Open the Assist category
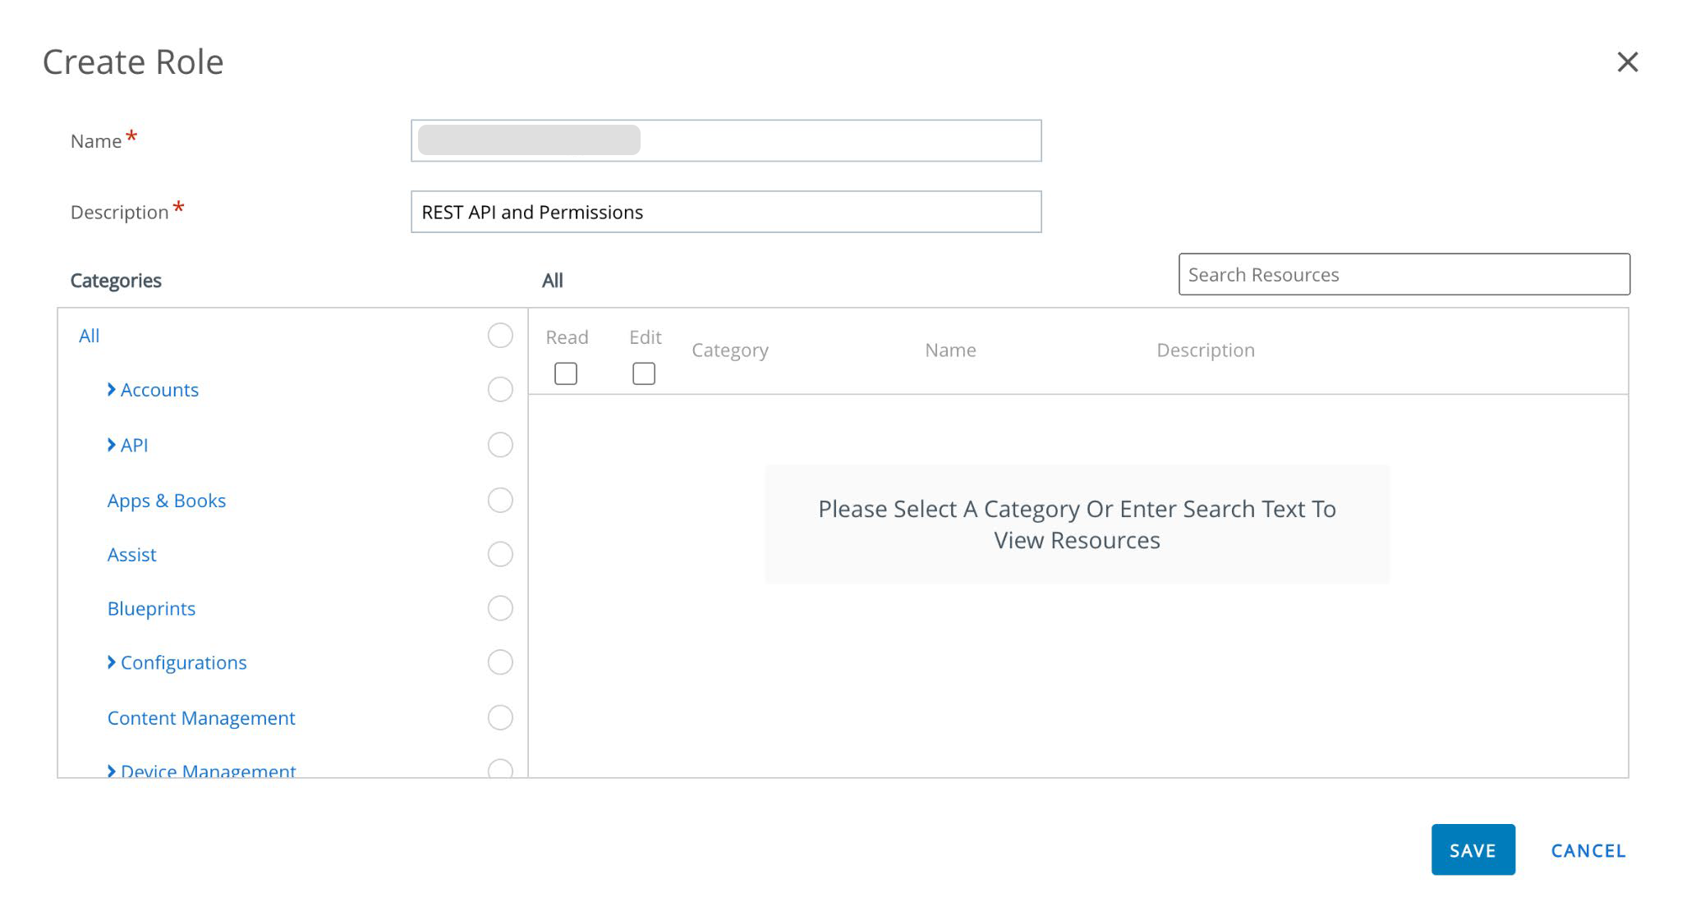 point(131,554)
